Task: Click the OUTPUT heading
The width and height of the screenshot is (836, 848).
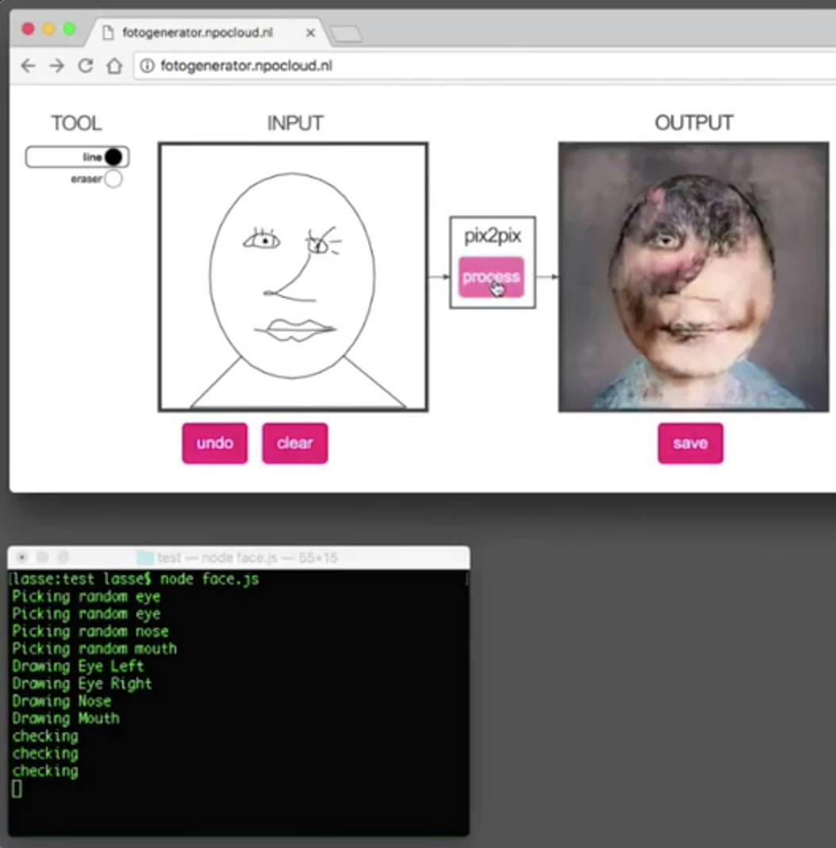Action: pyautogui.click(x=694, y=123)
